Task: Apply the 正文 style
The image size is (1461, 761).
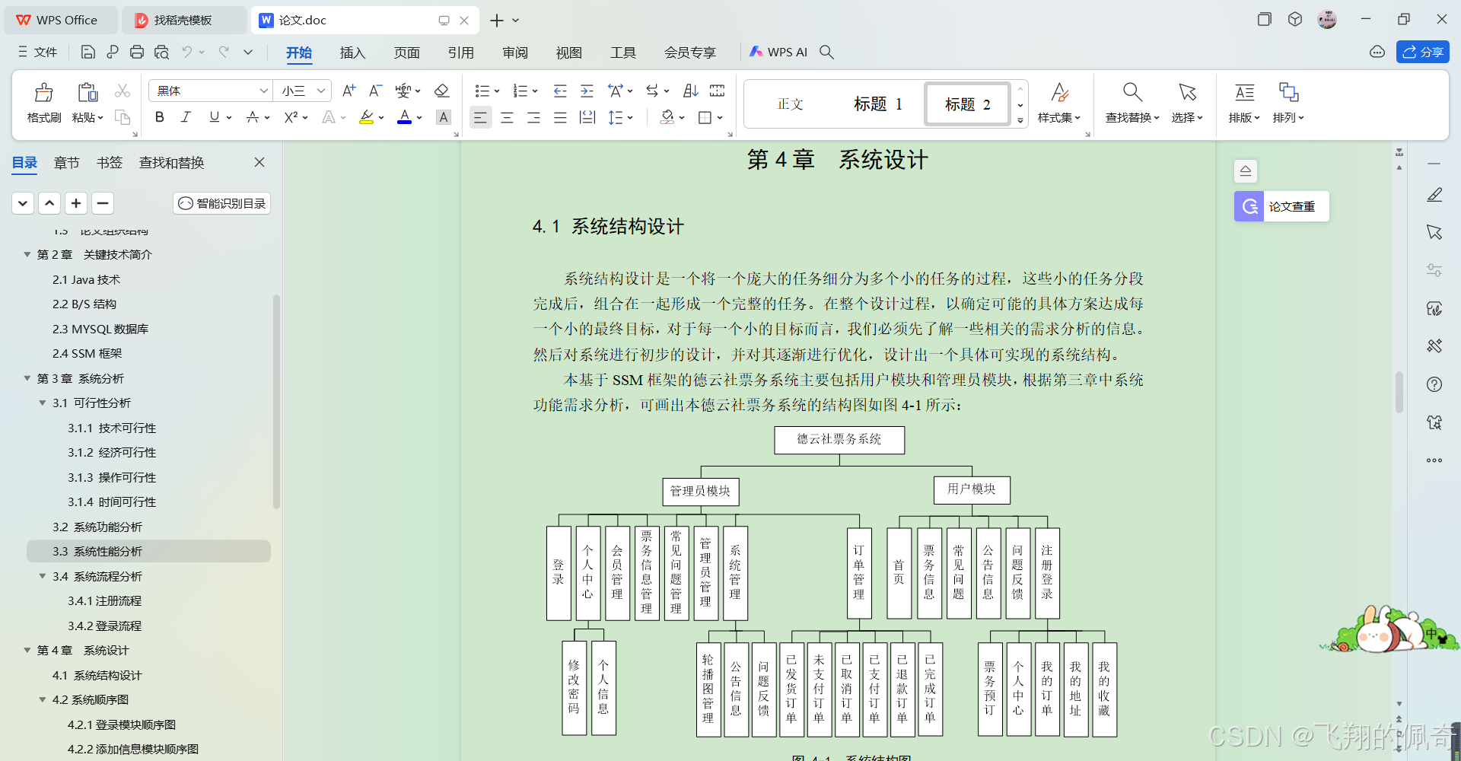Action: coord(790,103)
